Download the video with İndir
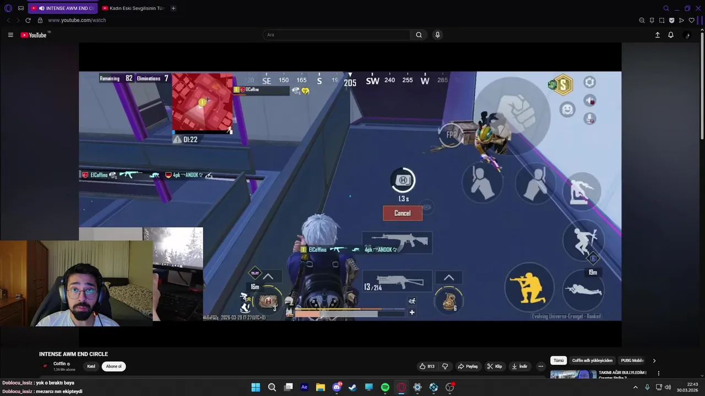Screen dimensions: 705x396 520,366
